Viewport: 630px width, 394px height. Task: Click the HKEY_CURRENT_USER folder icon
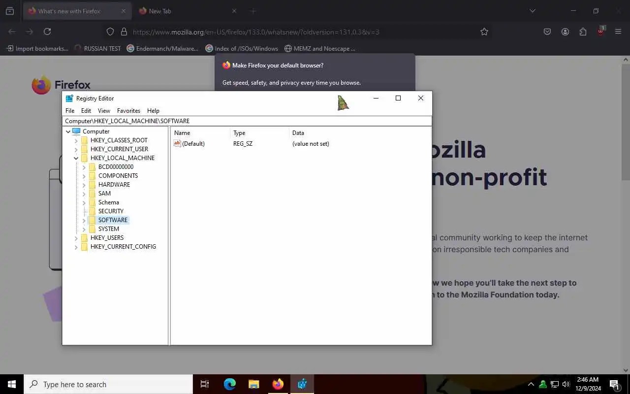[x=84, y=149]
